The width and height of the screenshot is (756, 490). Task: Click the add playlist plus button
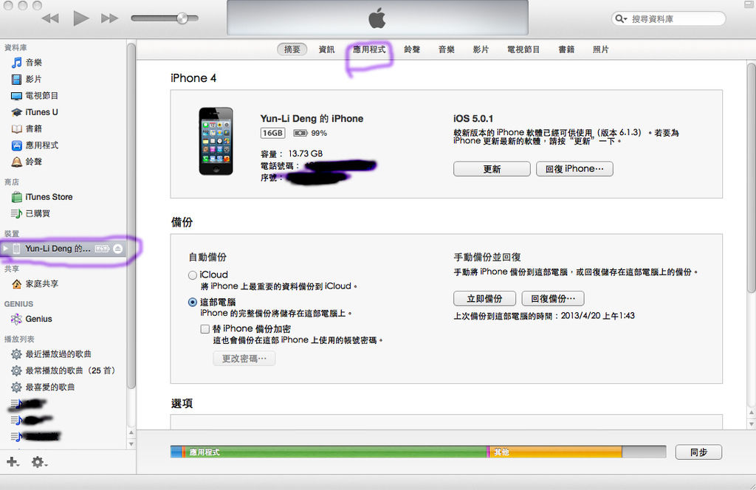[13, 462]
